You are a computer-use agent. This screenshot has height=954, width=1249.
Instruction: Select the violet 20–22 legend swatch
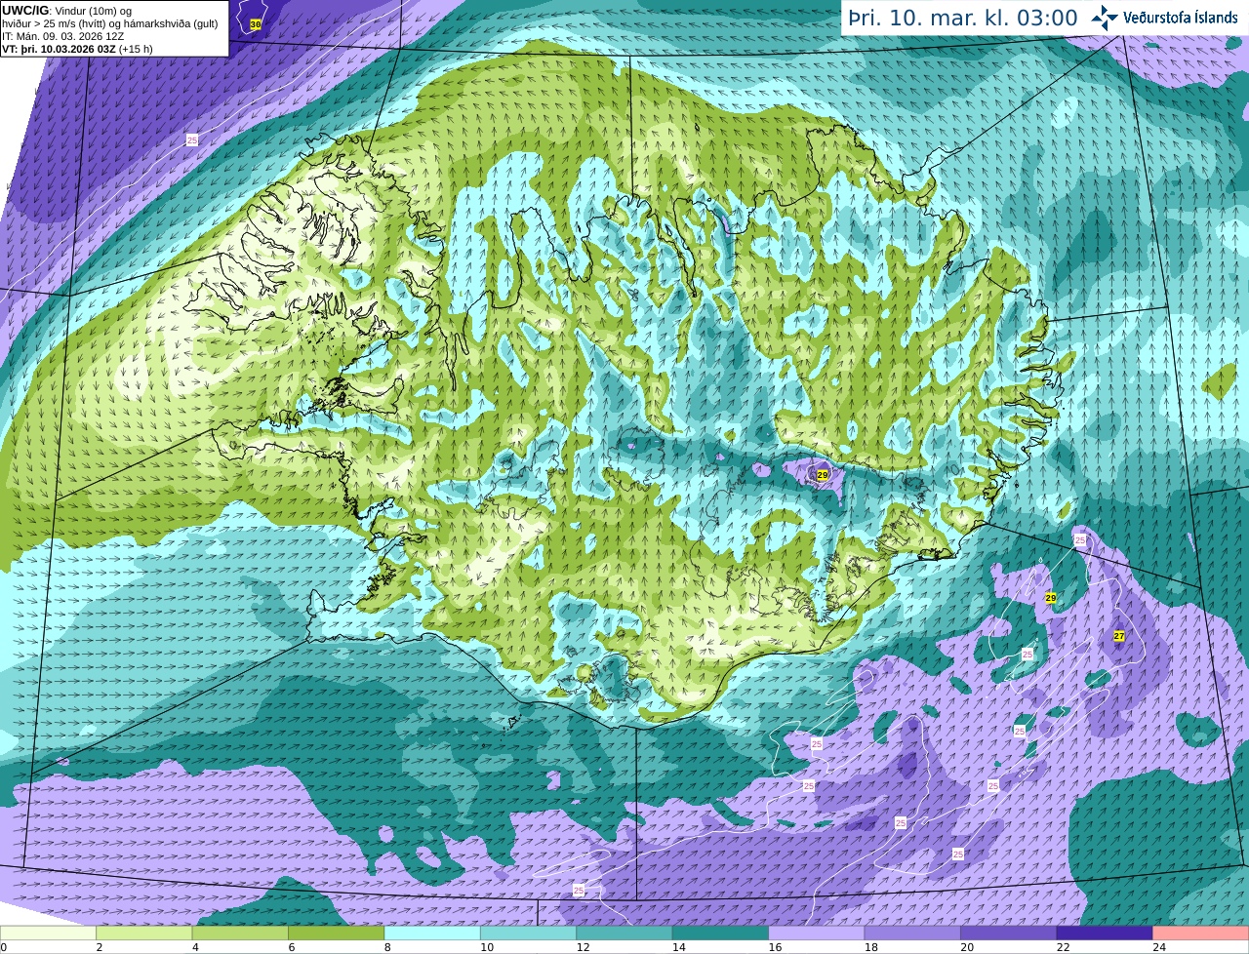point(1009,933)
